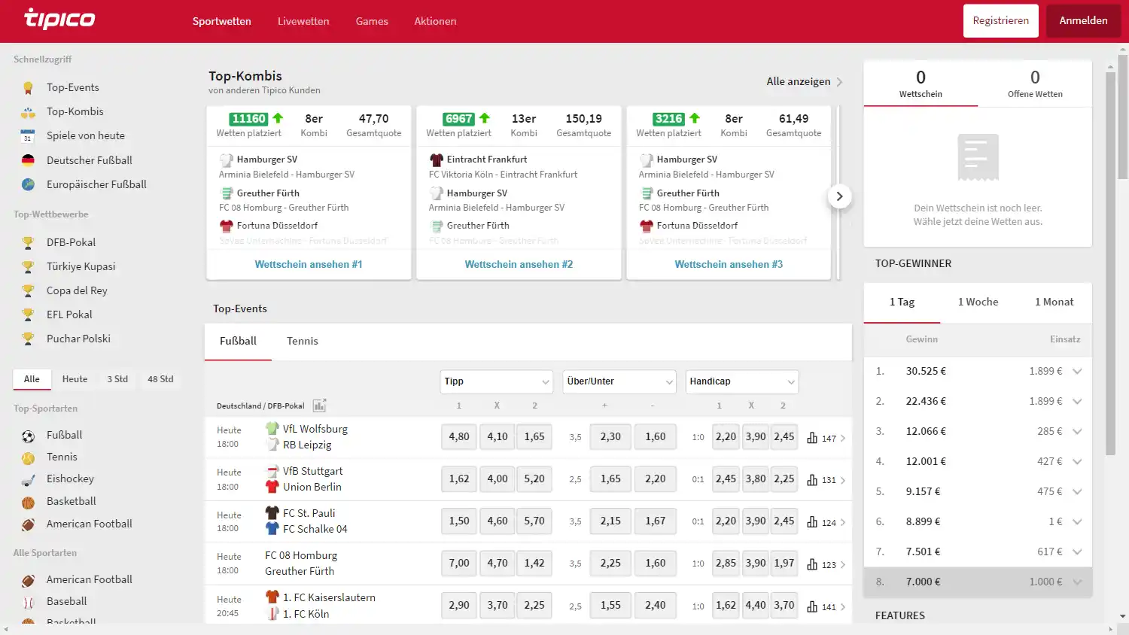The width and height of the screenshot is (1129, 635).
Task: Show top winners for 1 Monat
Action: (1054, 302)
